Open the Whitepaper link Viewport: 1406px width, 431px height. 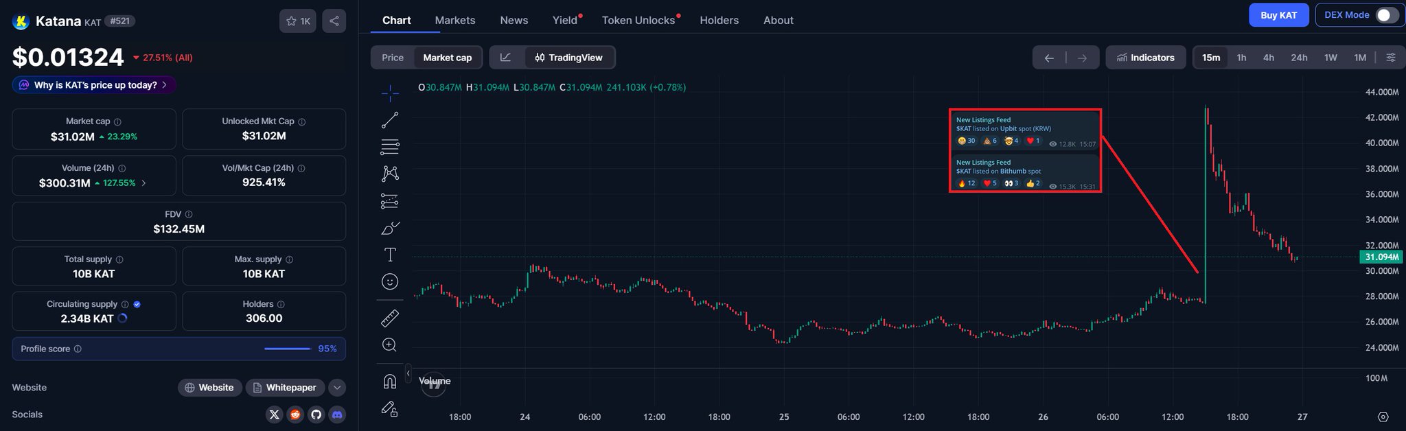tap(285, 388)
